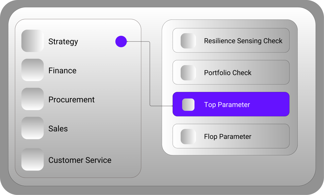Click the Finance icon square
This screenshot has height=195, width=324.
tap(32, 70)
